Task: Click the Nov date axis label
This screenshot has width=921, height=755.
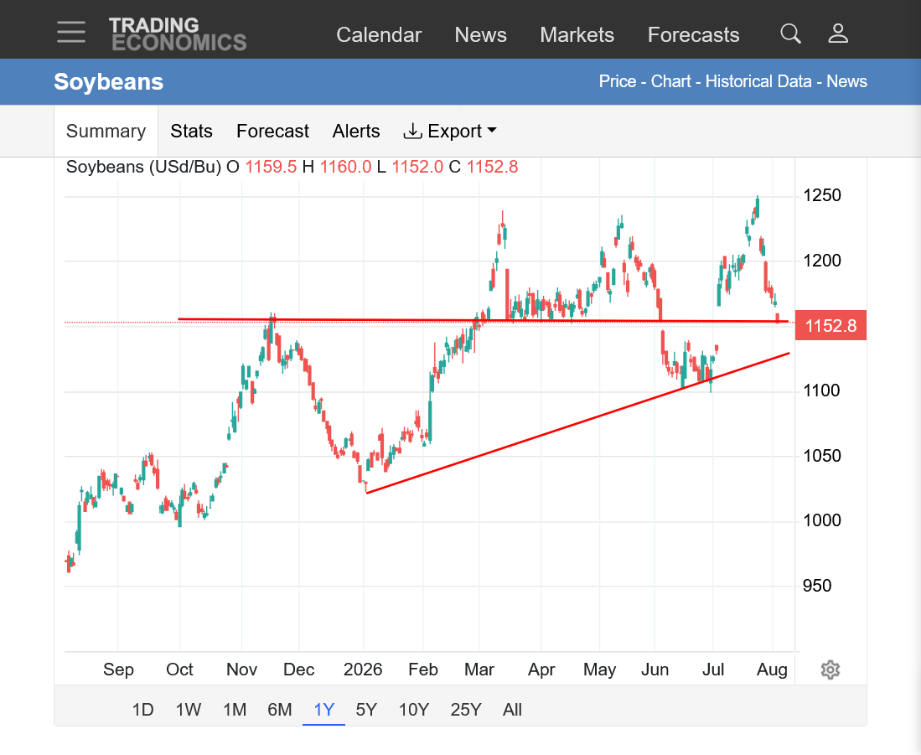Action: click(241, 670)
